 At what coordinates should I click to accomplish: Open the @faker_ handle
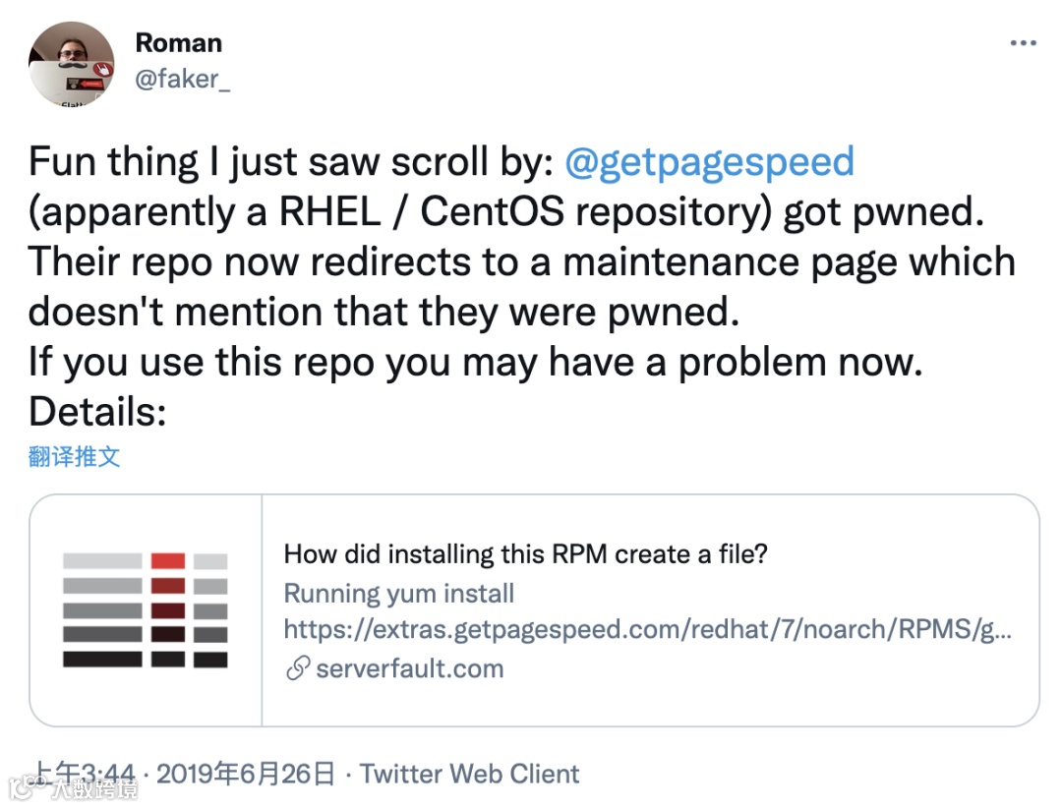(x=182, y=80)
